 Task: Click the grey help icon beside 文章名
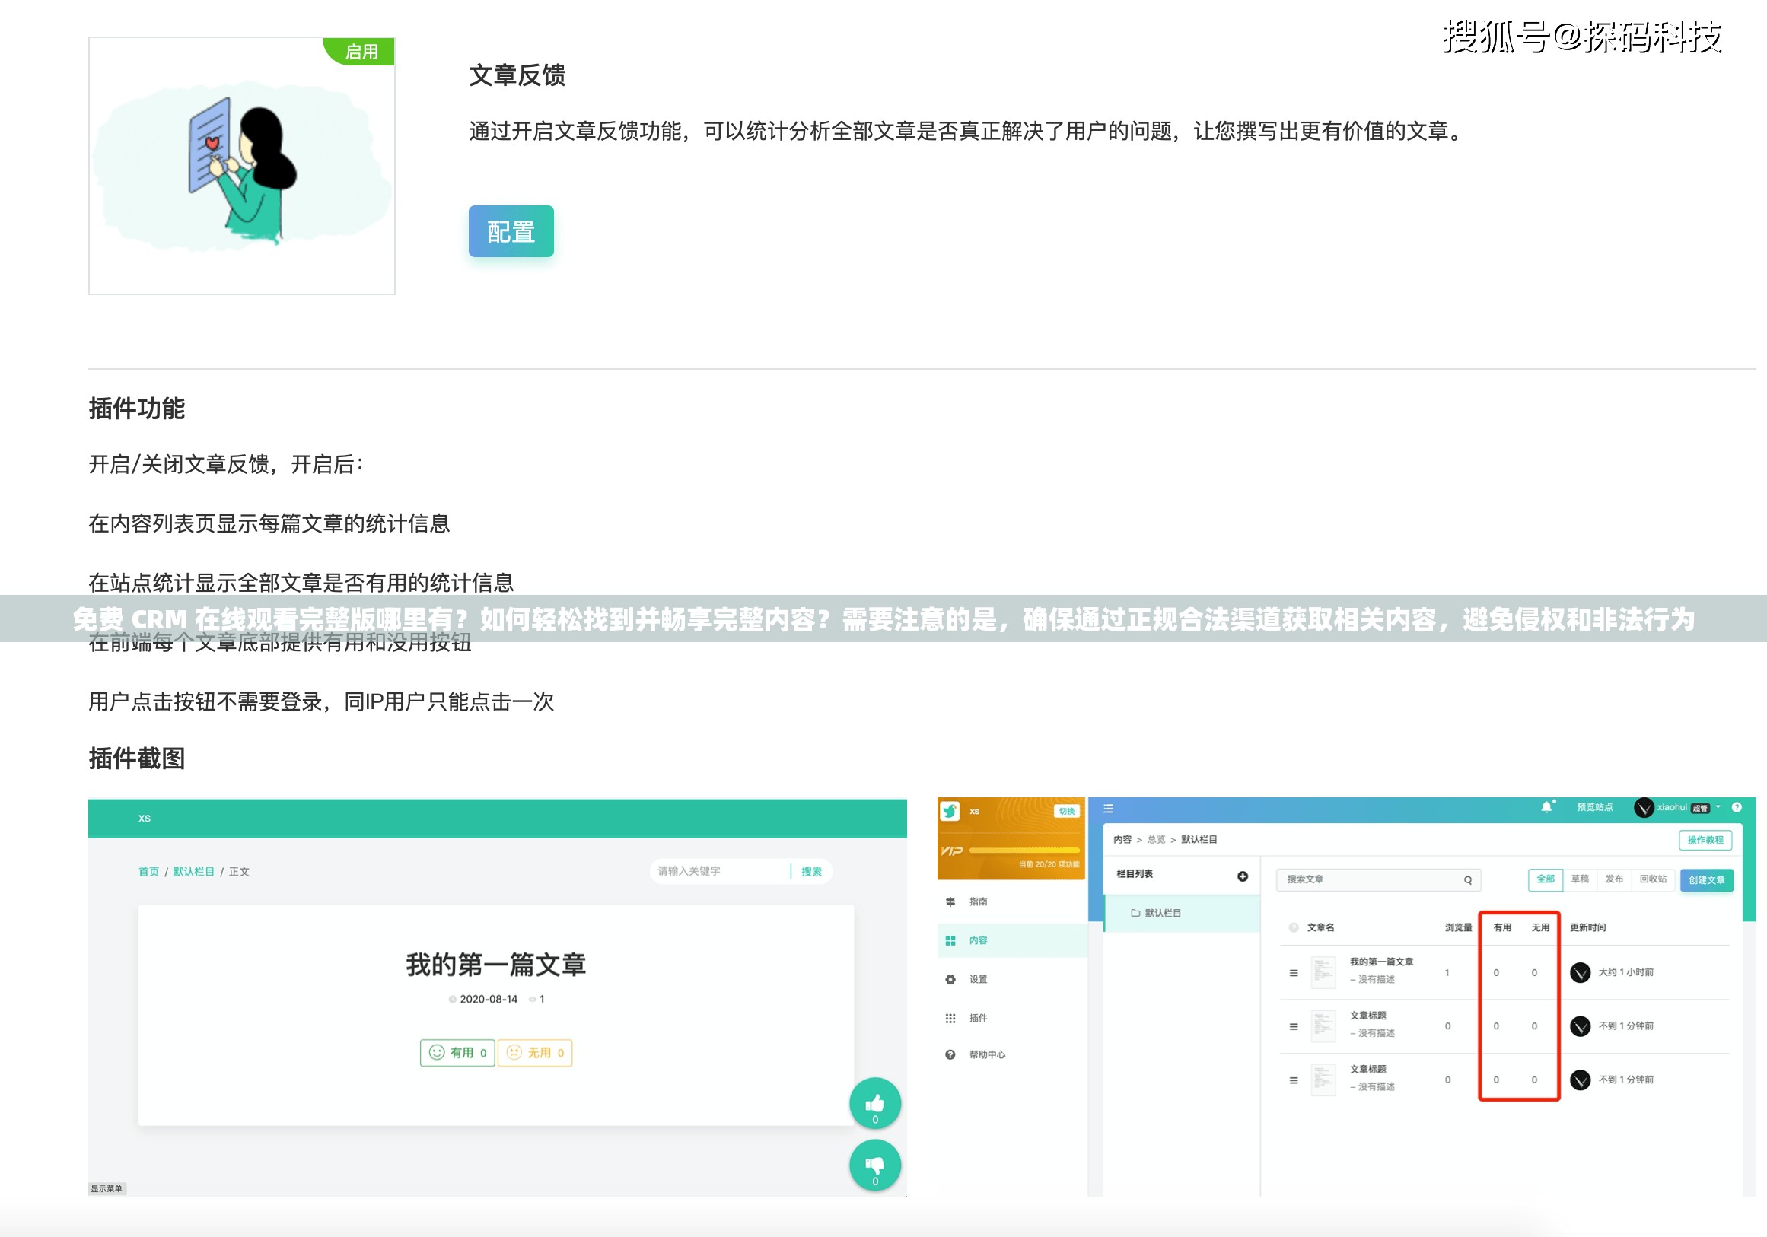1294,928
